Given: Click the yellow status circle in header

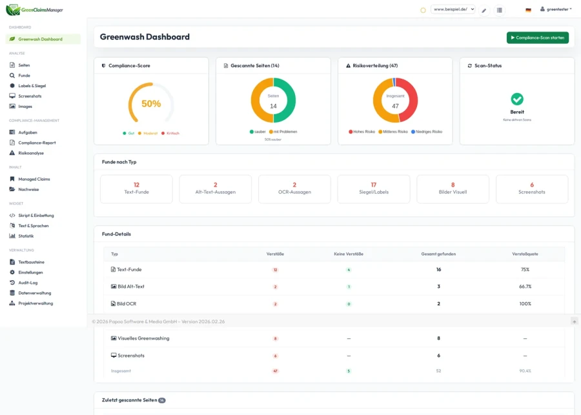Looking at the screenshot, I should [x=423, y=10].
